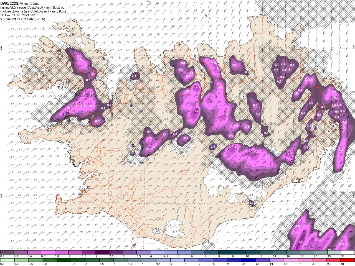355x266 pixels.
Task: Click the 'IT: Fim. 09. 03. 2023 00Z' initial time line
Action: pos(17,15)
